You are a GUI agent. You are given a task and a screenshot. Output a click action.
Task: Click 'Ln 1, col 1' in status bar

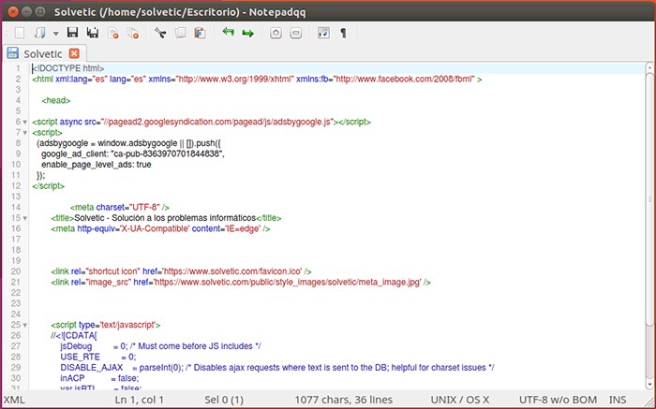point(140,400)
